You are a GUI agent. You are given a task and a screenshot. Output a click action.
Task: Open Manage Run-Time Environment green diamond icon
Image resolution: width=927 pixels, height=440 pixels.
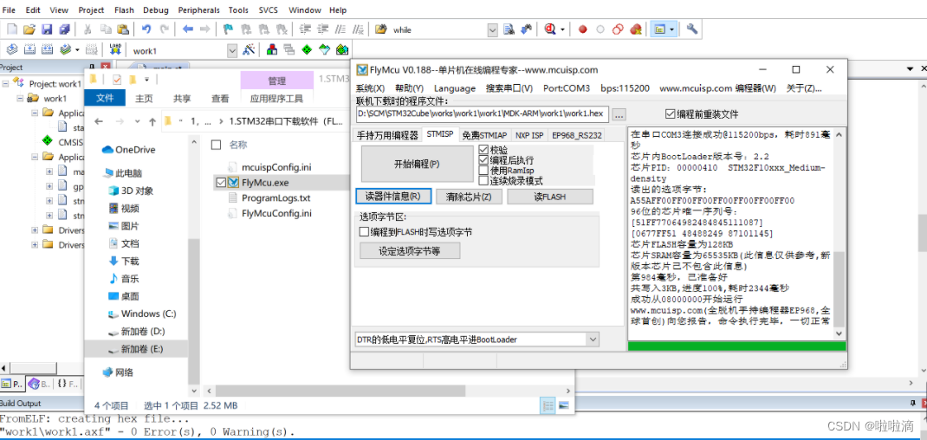tap(306, 49)
